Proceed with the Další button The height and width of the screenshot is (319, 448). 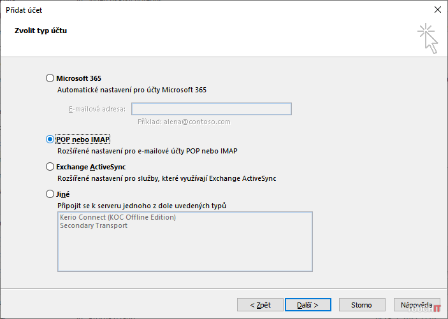[307, 305]
